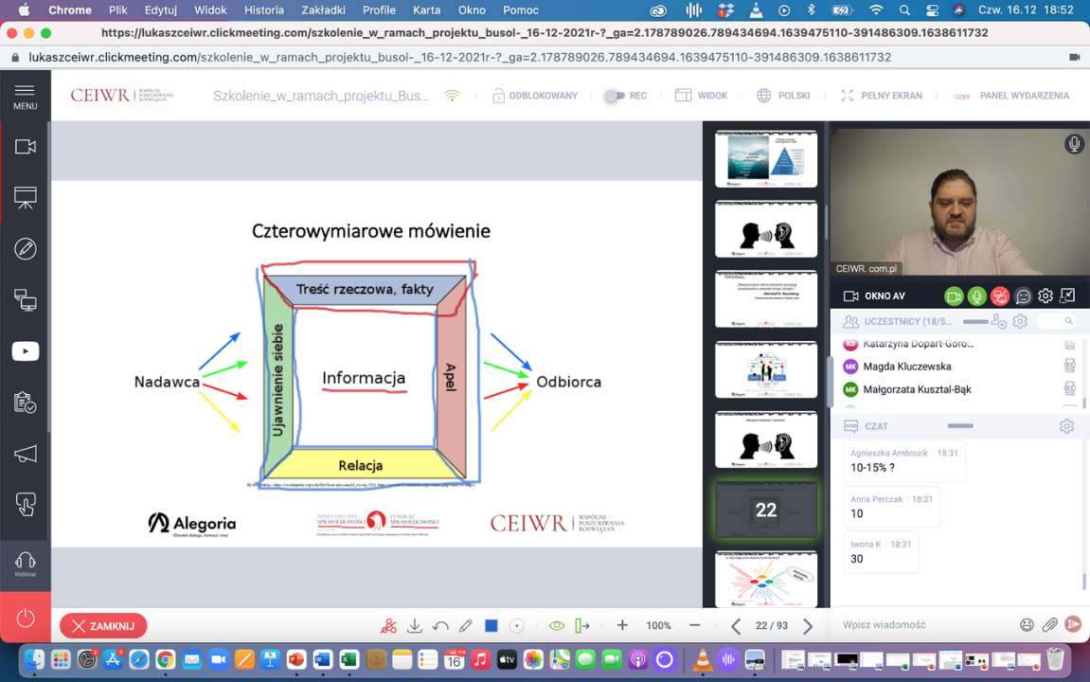Click the red ZAMKNIJ button
1090x682 pixels.
point(103,626)
